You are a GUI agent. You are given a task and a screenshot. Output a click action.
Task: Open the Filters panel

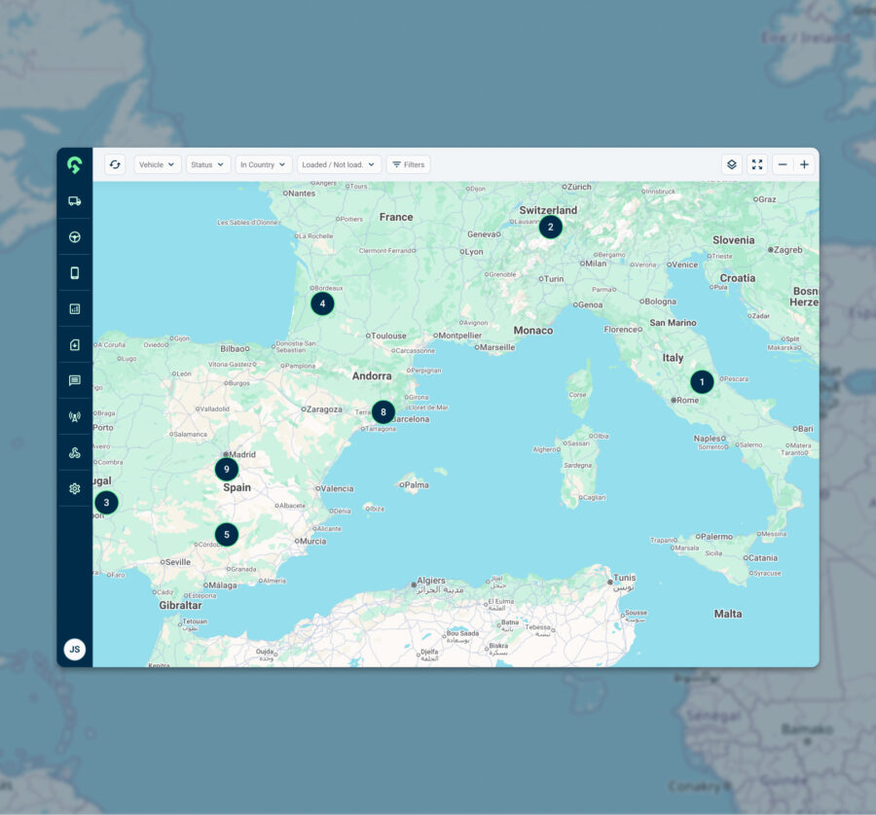click(408, 164)
